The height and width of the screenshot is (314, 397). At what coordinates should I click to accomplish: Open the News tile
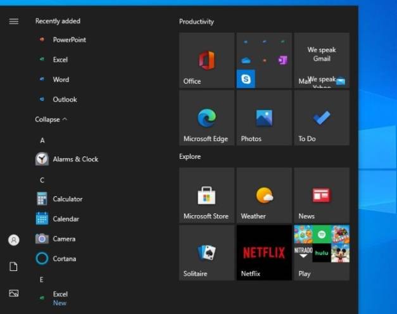tap(322, 195)
